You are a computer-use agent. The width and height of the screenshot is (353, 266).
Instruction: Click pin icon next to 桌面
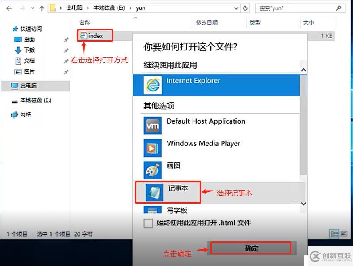pyautogui.click(x=66, y=40)
